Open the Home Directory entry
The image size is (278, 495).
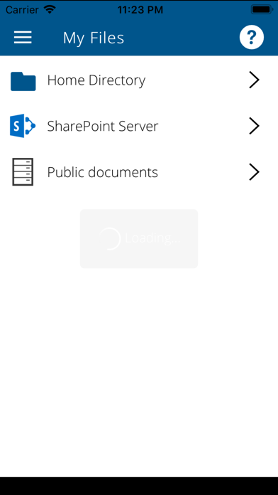[x=139, y=80]
